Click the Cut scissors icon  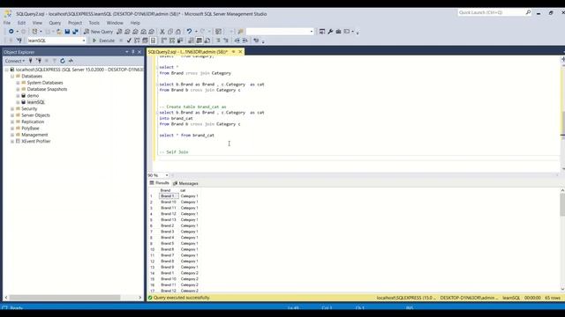tap(162, 32)
